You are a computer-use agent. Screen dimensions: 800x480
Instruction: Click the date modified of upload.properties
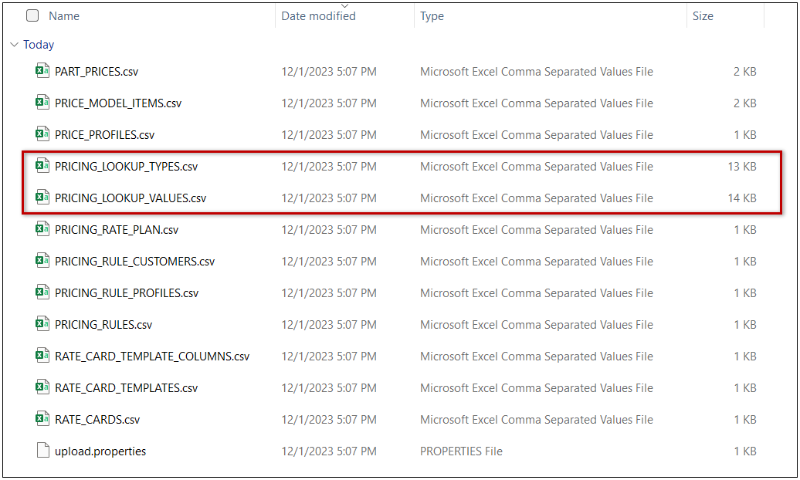[x=329, y=451]
